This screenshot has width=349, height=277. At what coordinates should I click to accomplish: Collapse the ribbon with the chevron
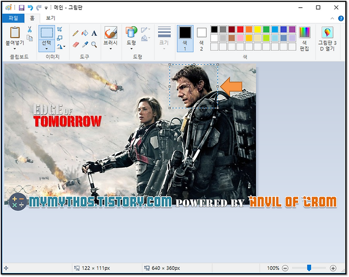[333, 18]
